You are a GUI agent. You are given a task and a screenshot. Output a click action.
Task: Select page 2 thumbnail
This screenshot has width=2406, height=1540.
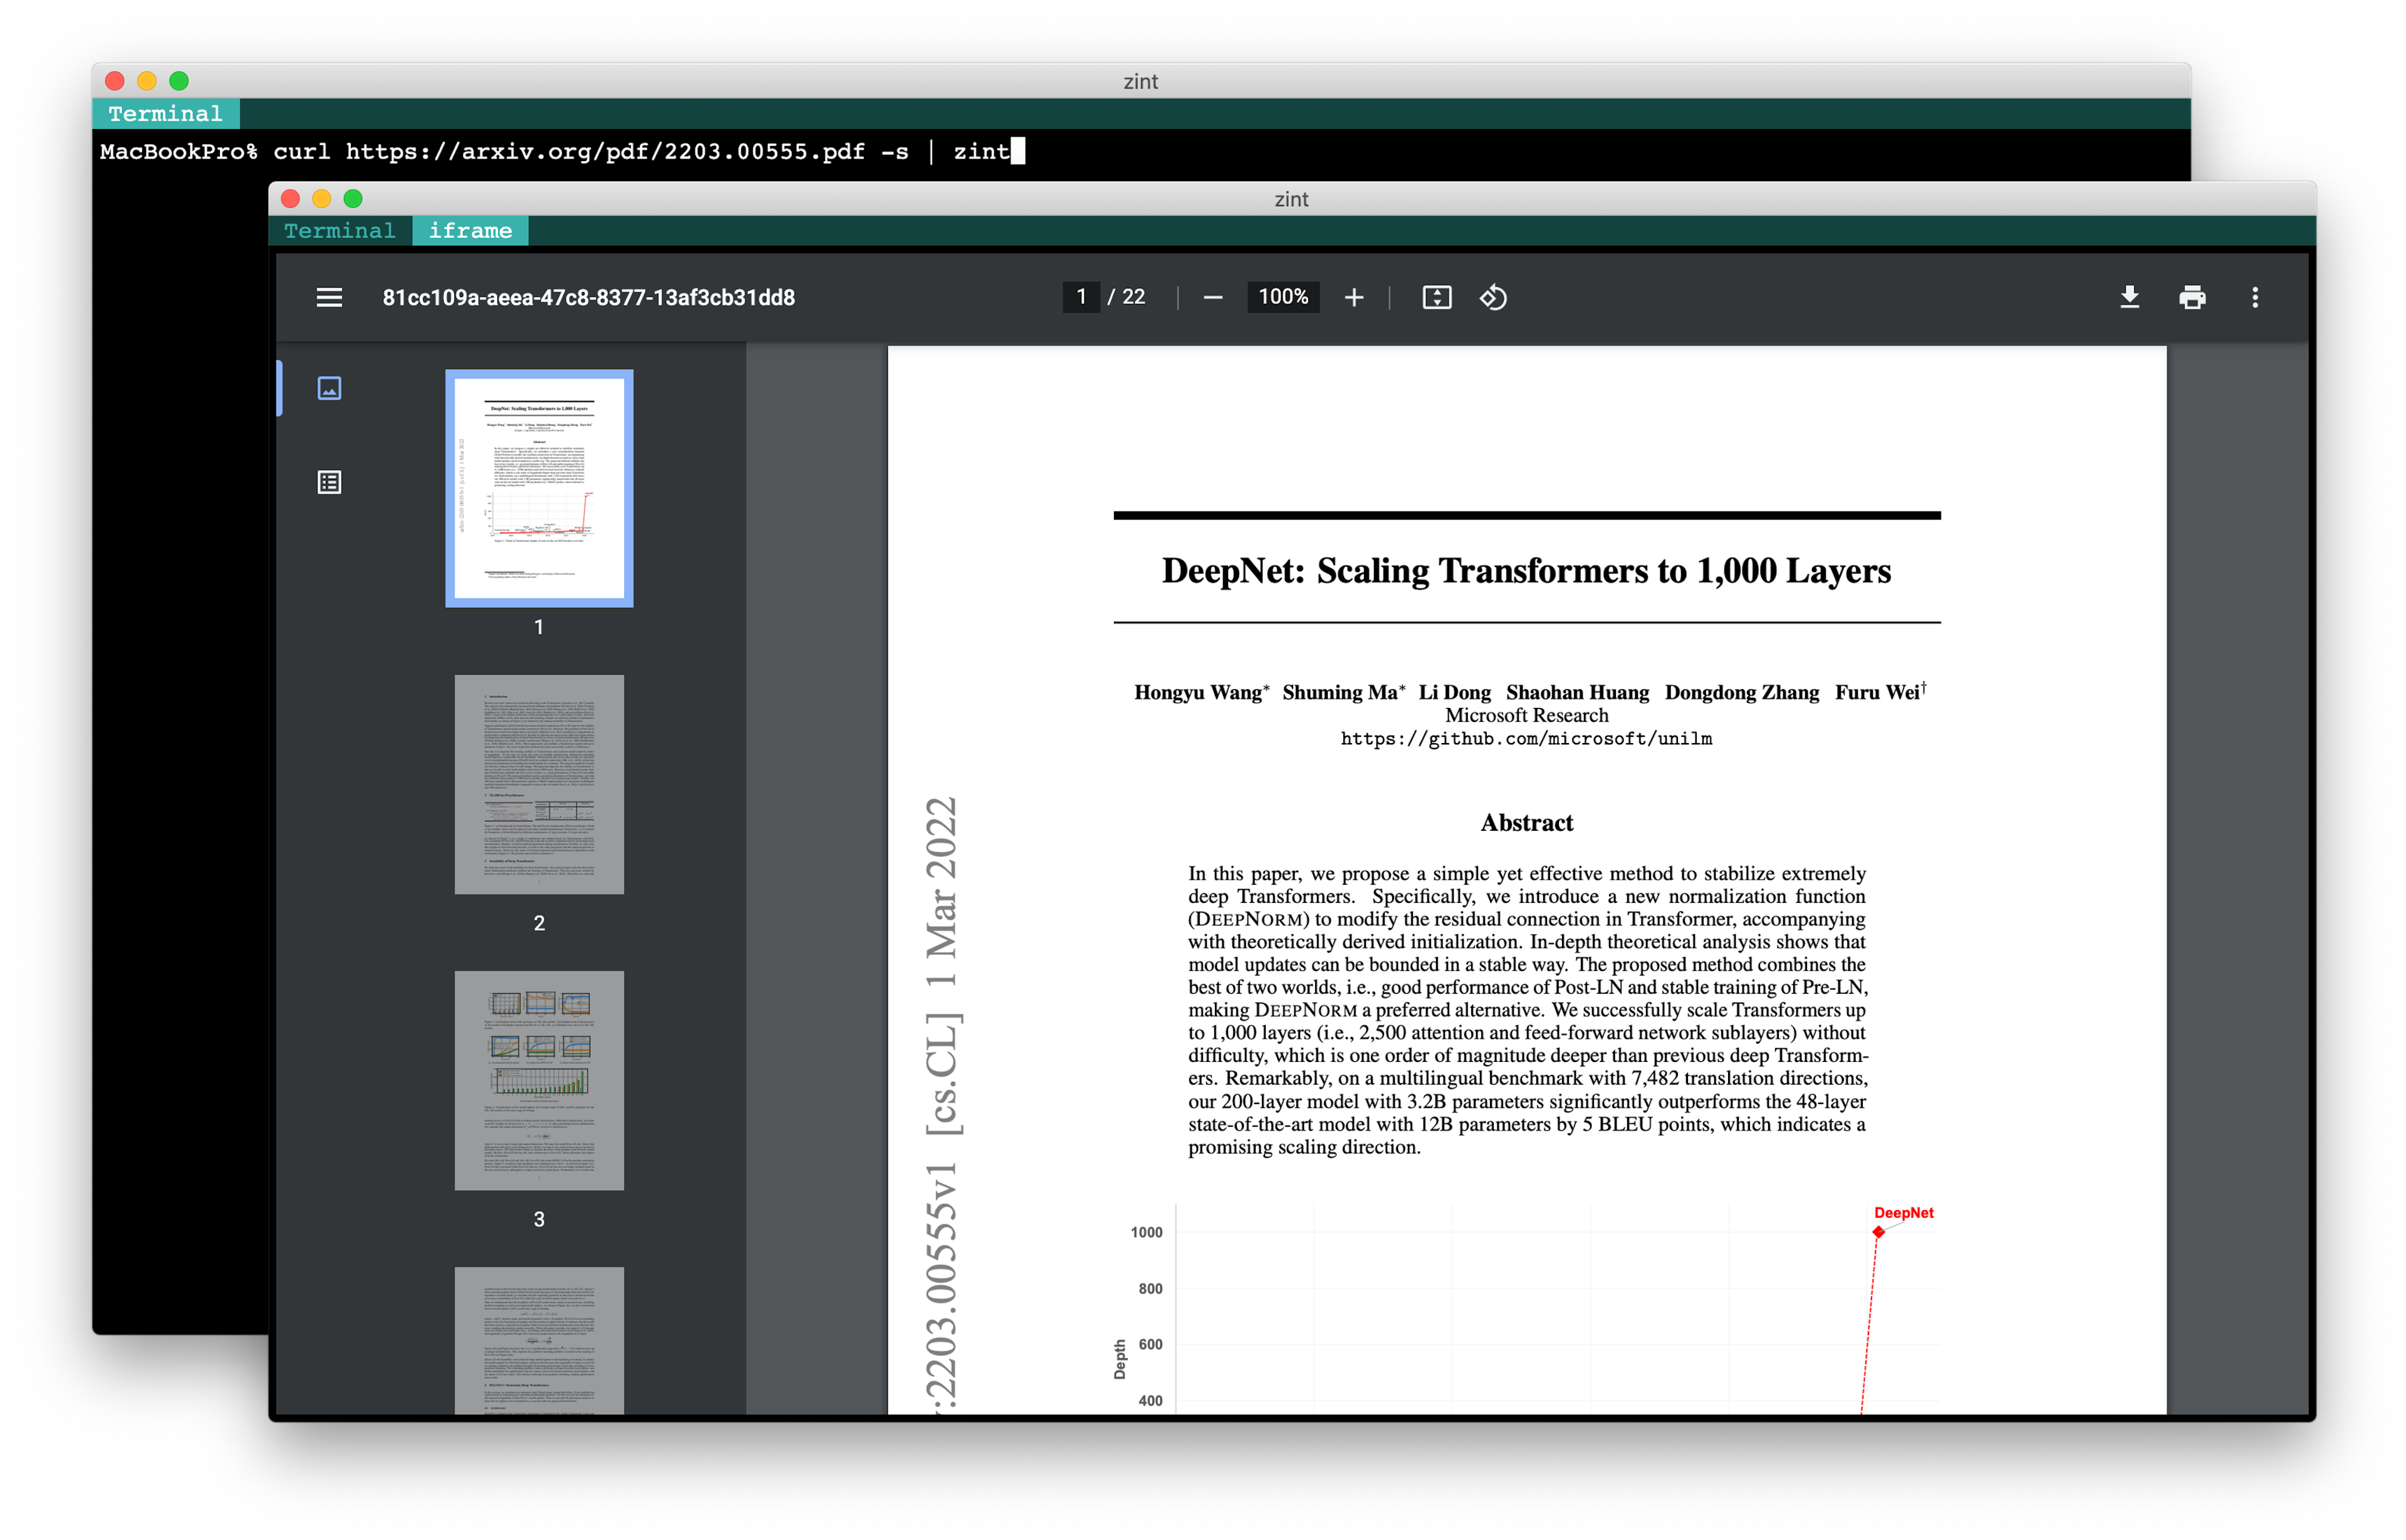(x=539, y=784)
